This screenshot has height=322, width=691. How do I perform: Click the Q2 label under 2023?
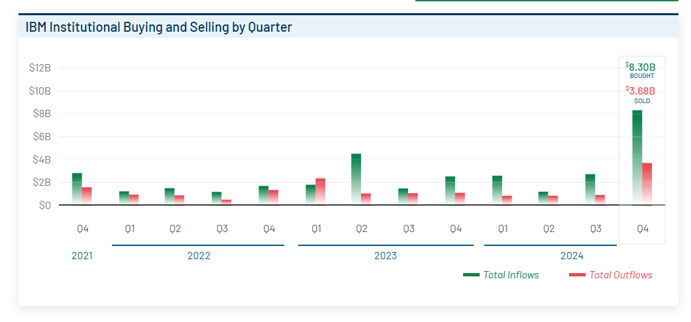click(x=362, y=229)
